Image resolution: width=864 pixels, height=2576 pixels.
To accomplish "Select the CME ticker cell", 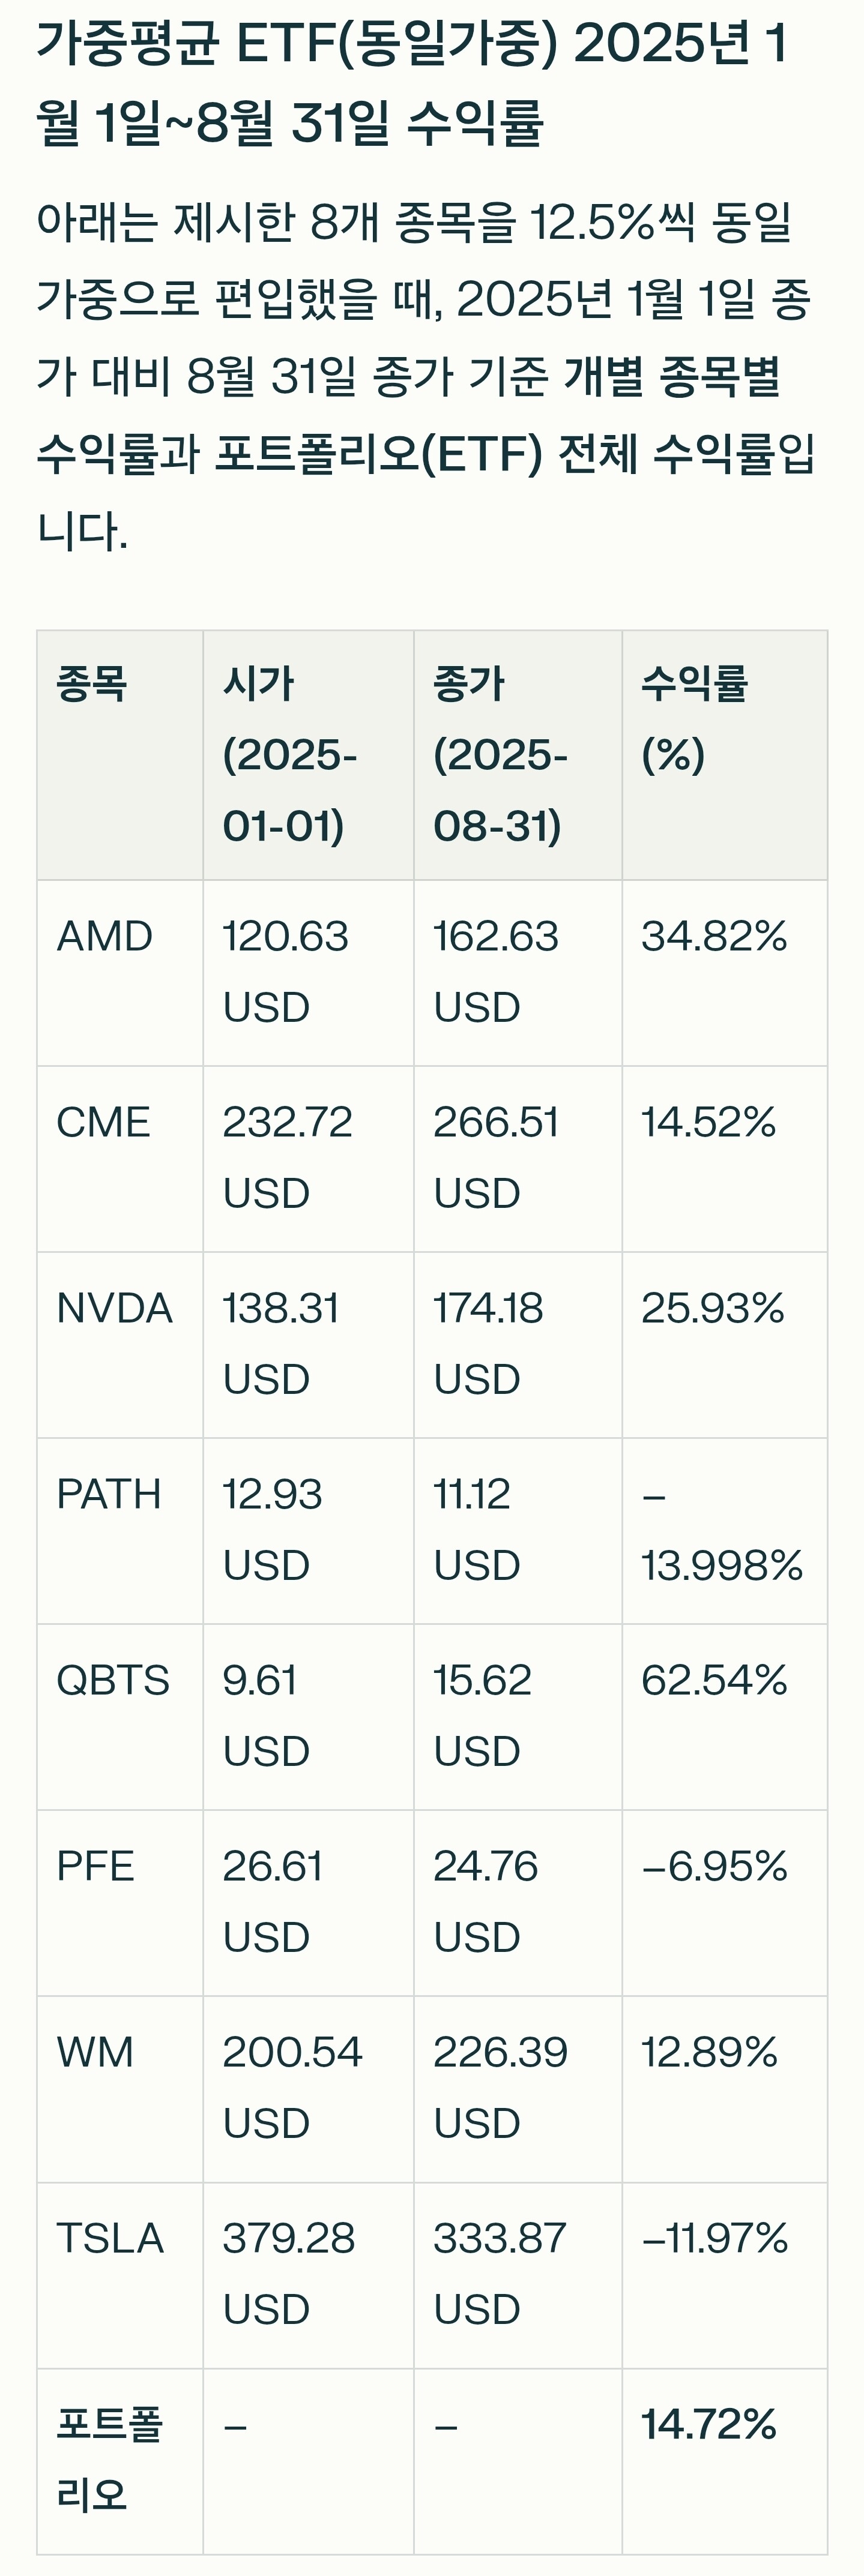I will point(103,1123).
